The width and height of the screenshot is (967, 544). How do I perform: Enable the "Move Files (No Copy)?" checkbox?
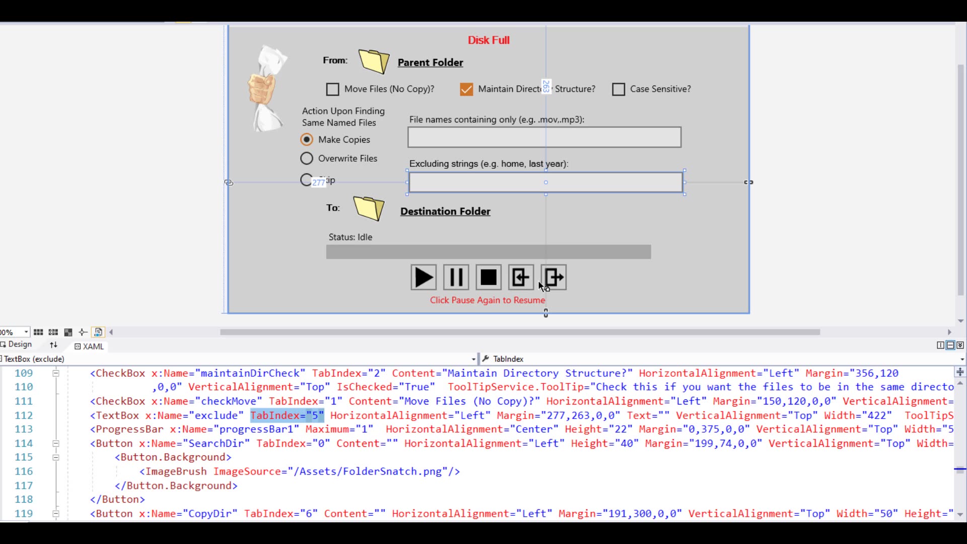tap(333, 89)
